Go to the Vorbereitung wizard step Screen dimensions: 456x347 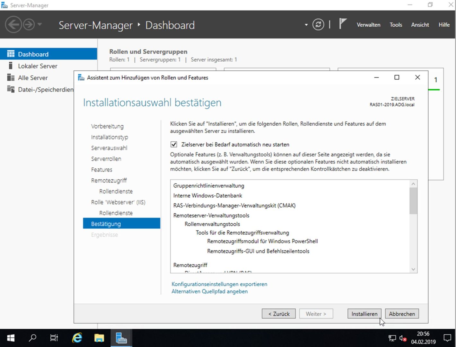[x=107, y=126]
